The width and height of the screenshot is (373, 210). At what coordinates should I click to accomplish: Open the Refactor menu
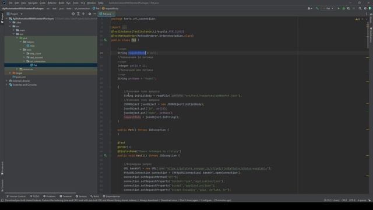pyautogui.click(x=52, y=3)
